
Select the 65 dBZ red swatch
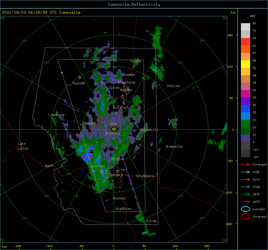[245, 42]
